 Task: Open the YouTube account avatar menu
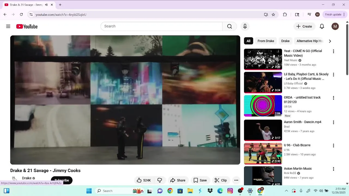tap(335, 26)
